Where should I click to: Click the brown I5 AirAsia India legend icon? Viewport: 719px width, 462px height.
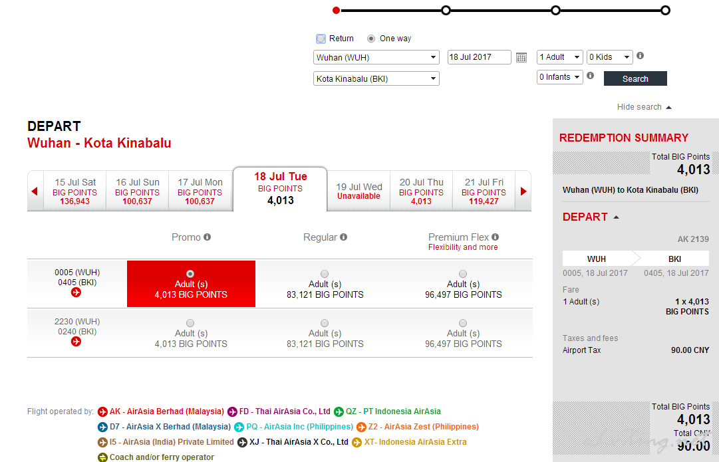tap(102, 442)
